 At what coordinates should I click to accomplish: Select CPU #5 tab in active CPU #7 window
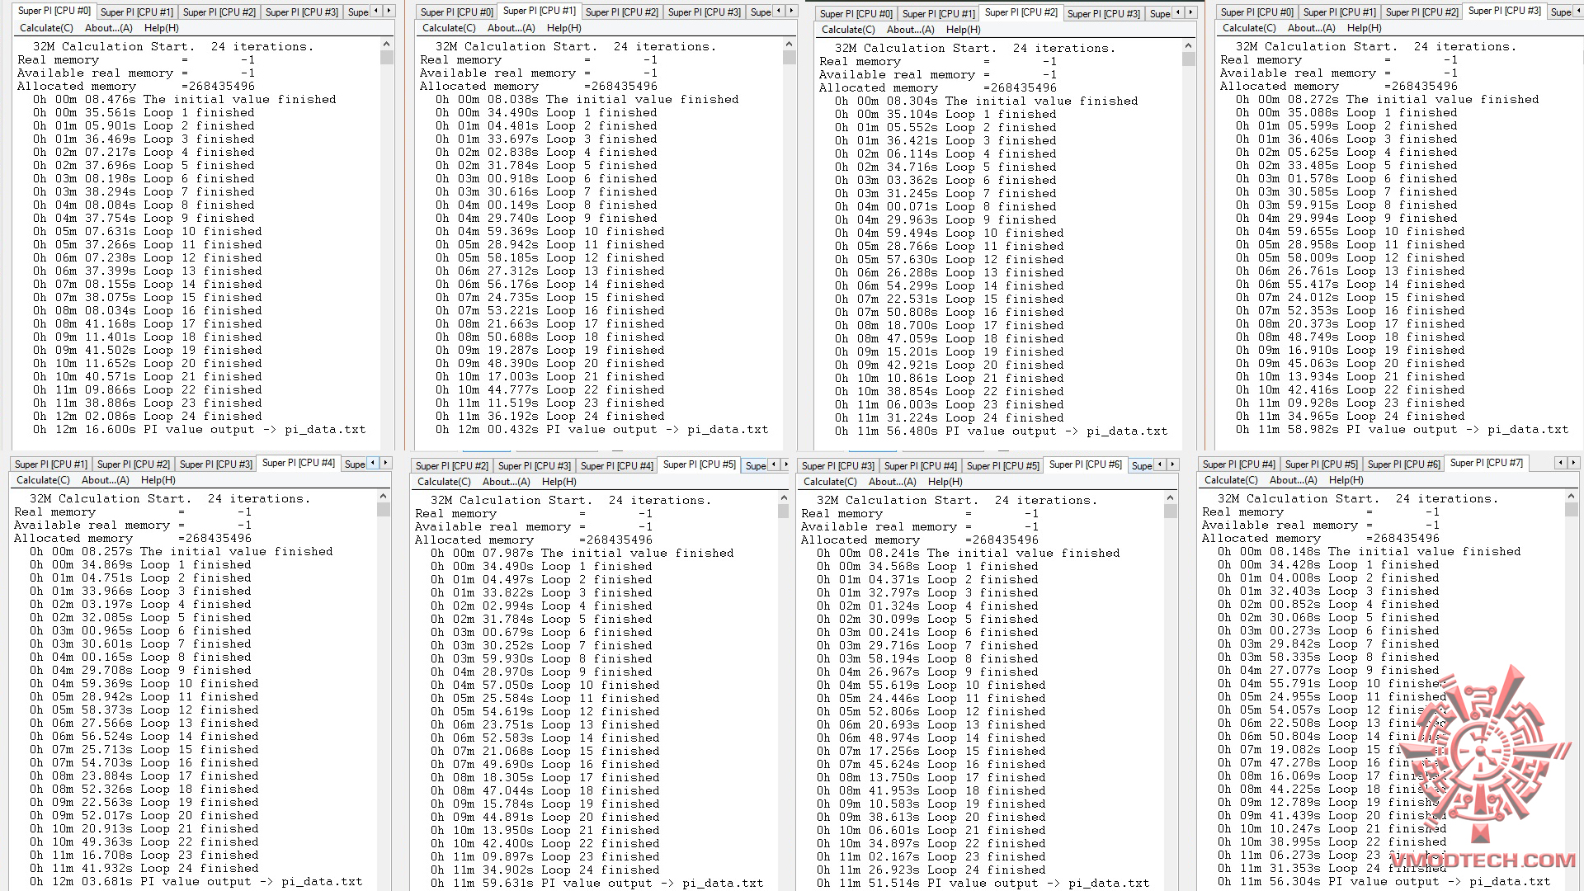1321,464
